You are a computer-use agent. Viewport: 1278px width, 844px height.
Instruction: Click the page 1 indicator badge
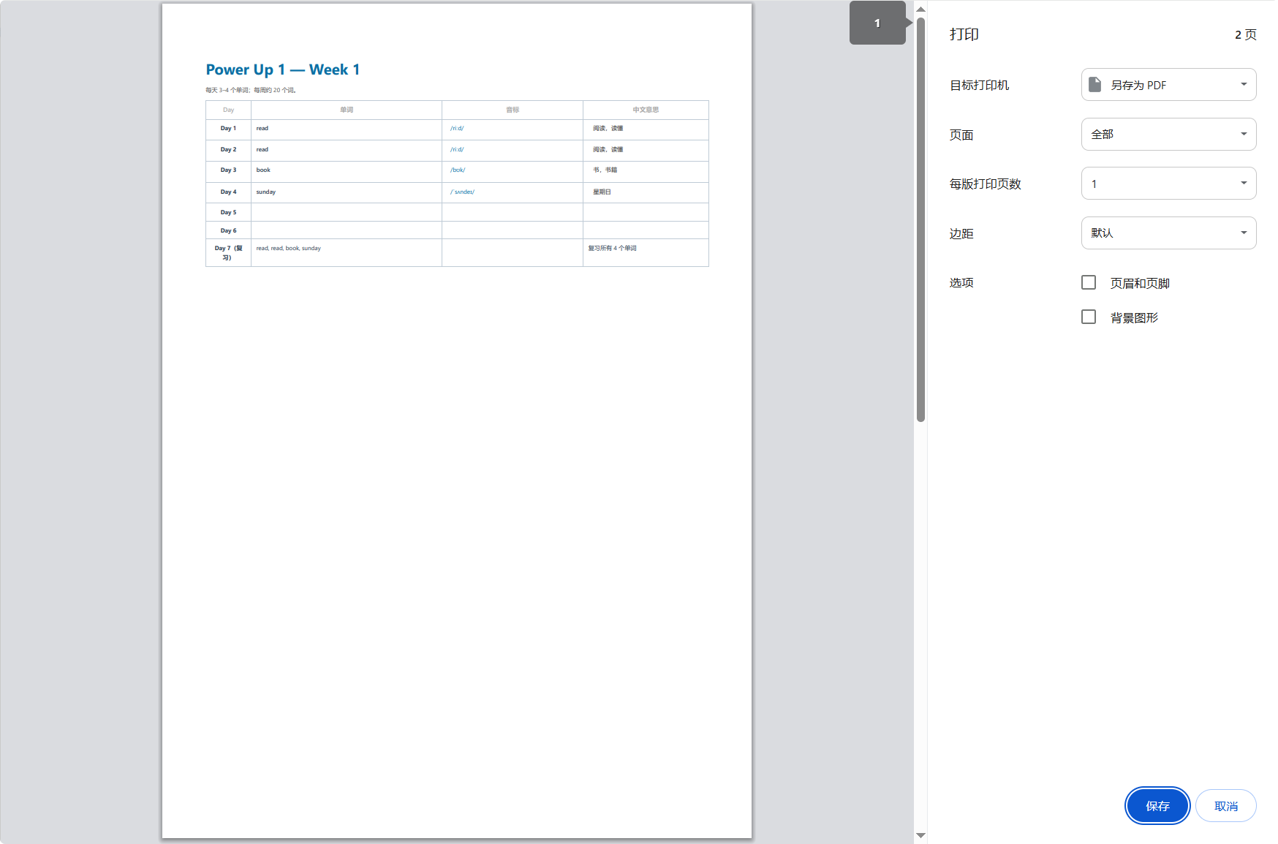[877, 23]
